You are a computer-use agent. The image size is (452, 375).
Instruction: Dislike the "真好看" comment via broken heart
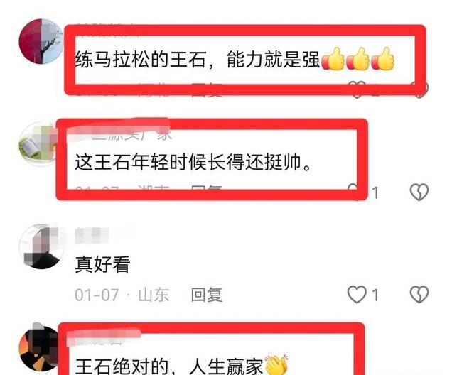tap(419, 294)
